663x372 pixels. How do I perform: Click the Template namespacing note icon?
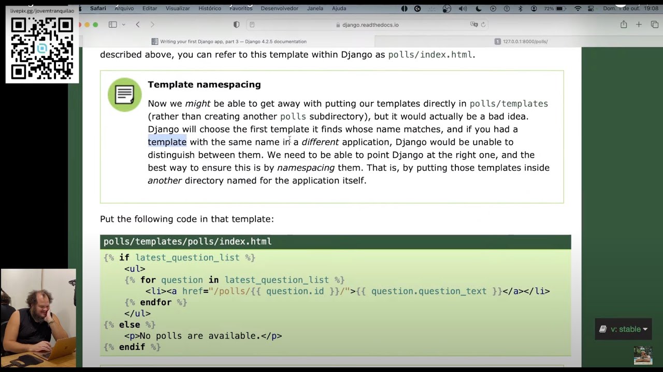pyautogui.click(x=124, y=95)
